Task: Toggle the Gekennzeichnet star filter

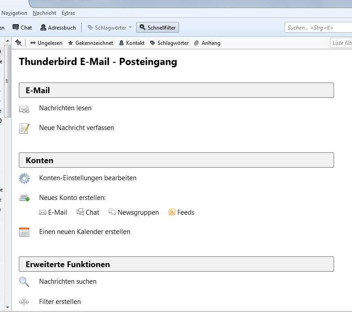Action: click(x=91, y=43)
